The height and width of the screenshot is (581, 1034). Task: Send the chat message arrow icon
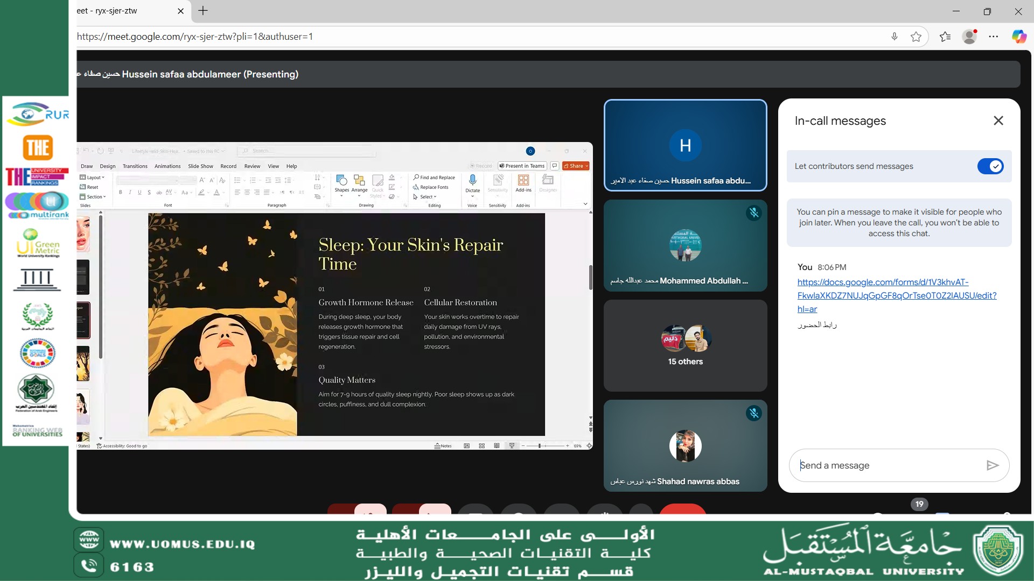[992, 465]
